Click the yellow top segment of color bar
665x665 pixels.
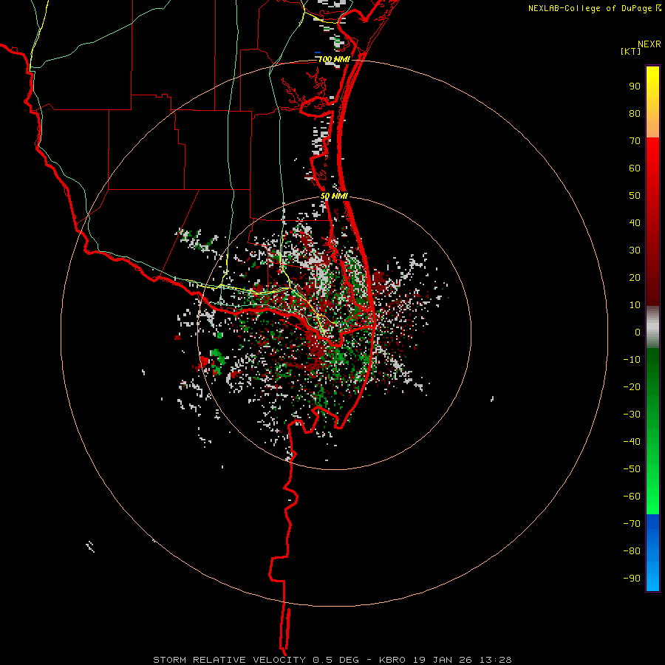click(x=652, y=102)
